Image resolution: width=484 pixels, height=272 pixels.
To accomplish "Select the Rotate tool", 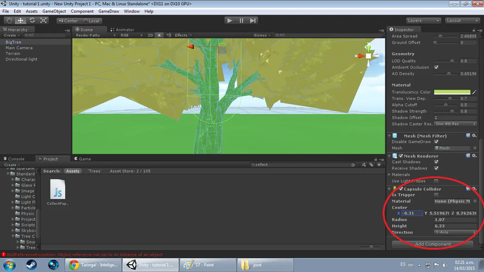I will (x=32, y=21).
